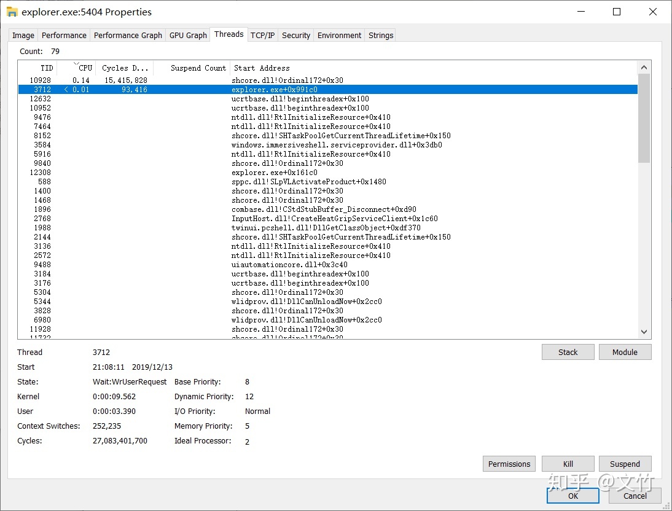Viewport: 672px width, 511px height.
Task: Select thread 3584 windows.immersiveshell.serviceprovider.dll row
Action: (328, 145)
